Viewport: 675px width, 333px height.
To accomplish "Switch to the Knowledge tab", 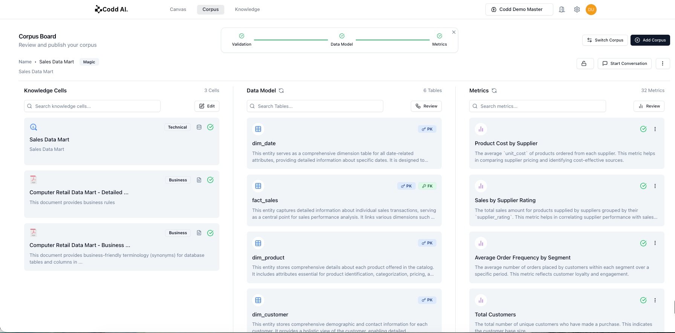I will click(247, 9).
